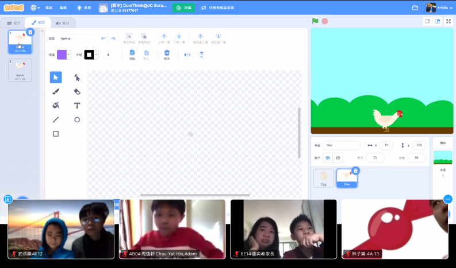
Task: Hide the sprite with crossed-eye icon
Action: coord(338,158)
